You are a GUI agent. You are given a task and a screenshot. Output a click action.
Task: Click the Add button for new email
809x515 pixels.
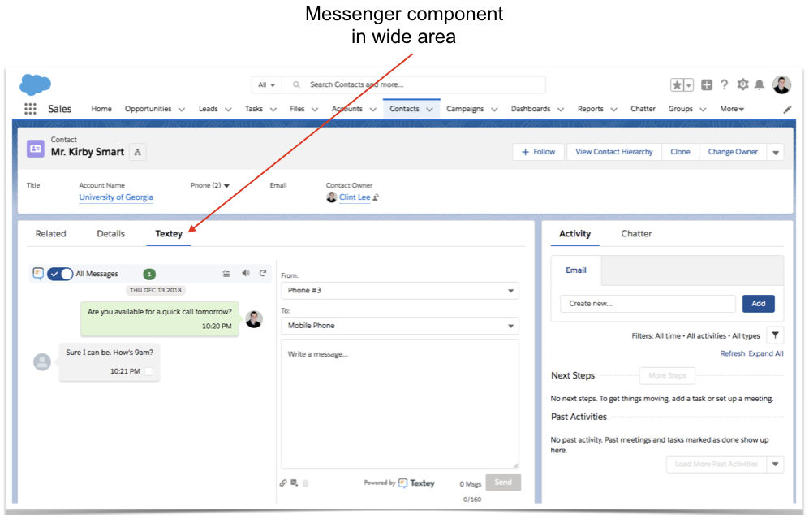pos(759,304)
